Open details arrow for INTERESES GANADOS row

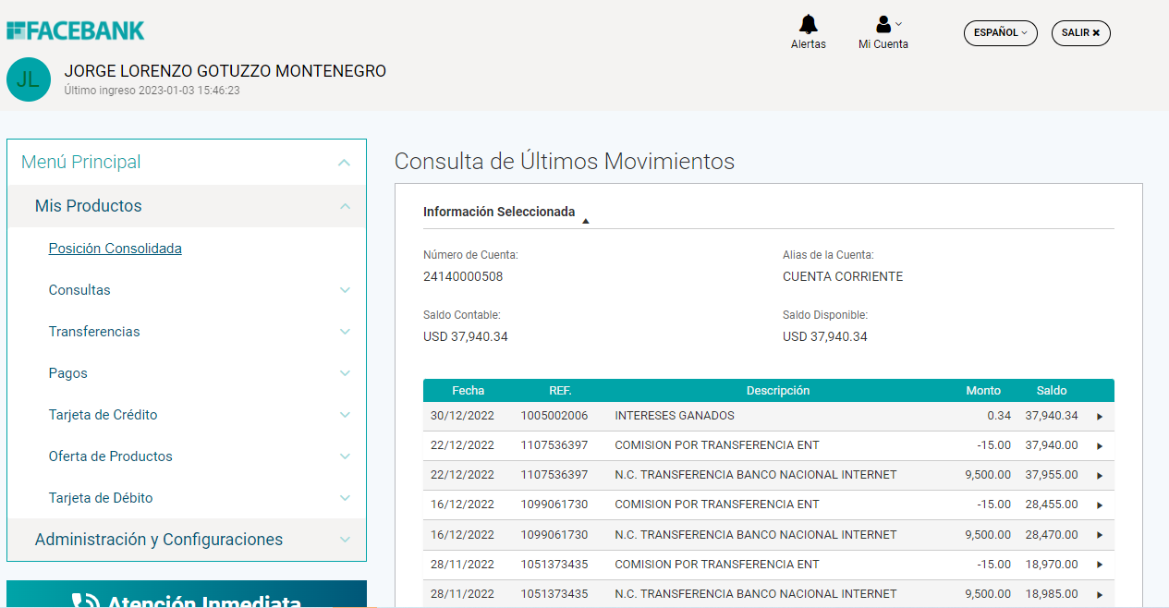click(1100, 417)
